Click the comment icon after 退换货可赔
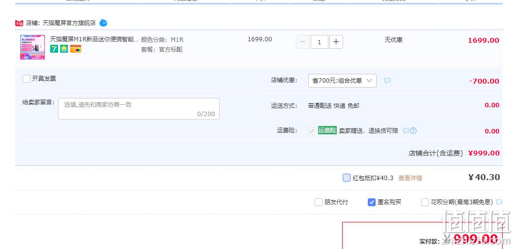Screen dimensions: 515x249 tap(406, 130)
